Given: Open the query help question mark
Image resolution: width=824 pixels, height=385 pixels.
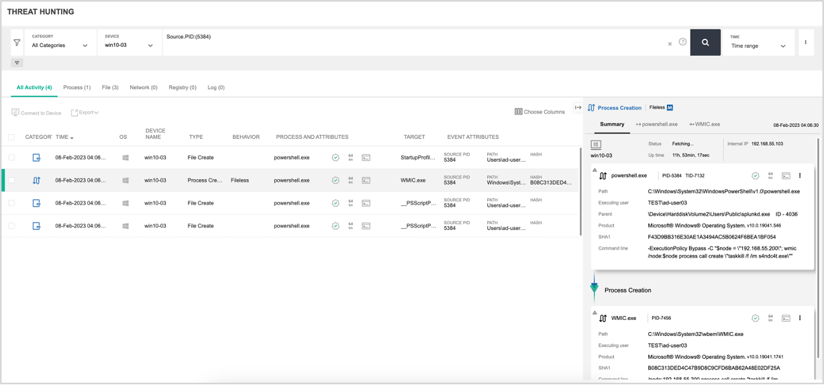Looking at the screenshot, I should [682, 42].
